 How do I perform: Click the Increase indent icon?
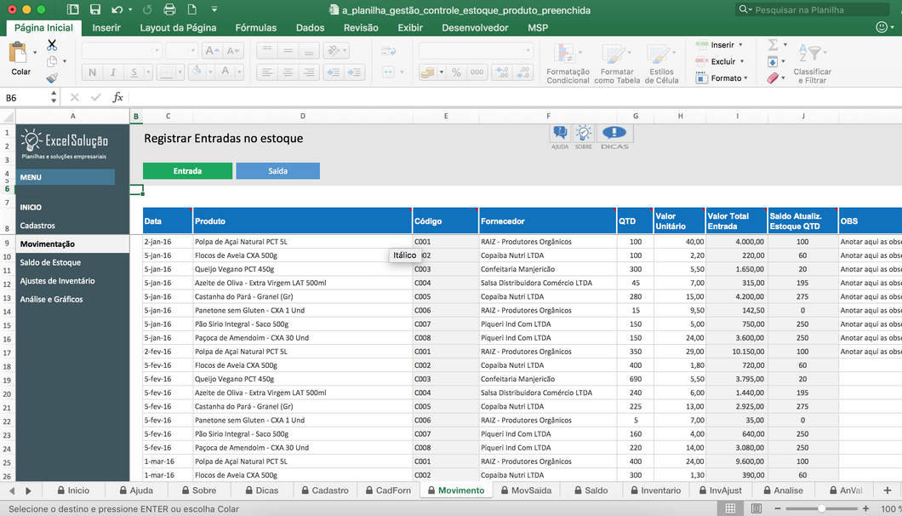[x=354, y=72]
